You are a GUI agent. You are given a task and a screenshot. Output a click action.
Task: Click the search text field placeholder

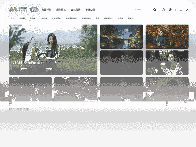[x=138, y=10]
